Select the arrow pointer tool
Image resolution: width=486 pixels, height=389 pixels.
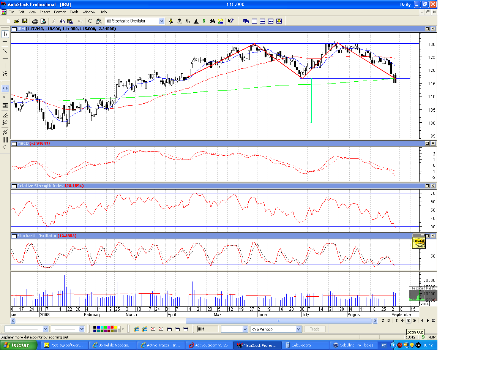[x=5, y=34]
